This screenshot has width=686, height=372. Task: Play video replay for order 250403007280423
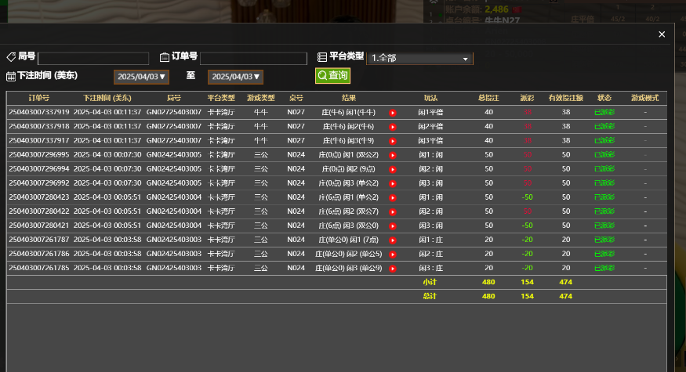tap(393, 197)
